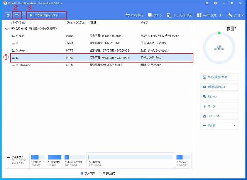
Task: Click the Merge (マージ) button
Action: coord(219,106)
